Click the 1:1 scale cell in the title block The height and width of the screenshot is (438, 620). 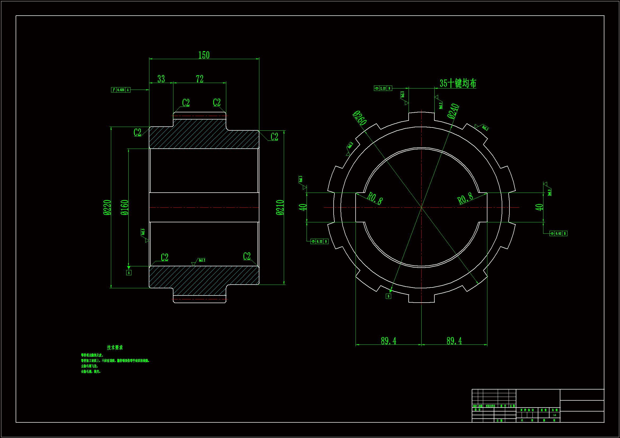555,415
